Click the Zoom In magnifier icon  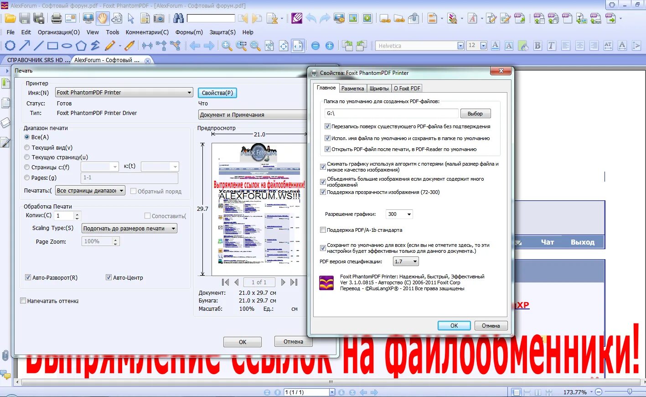pyautogui.click(x=227, y=46)
